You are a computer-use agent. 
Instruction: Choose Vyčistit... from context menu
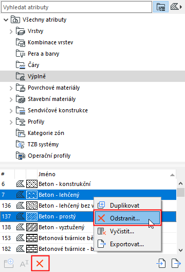[x=127, y=231]
